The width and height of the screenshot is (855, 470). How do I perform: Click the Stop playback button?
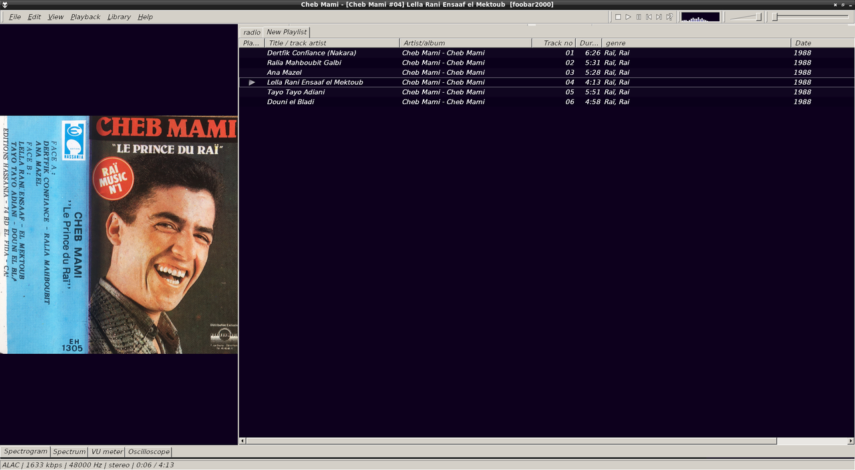618,17
